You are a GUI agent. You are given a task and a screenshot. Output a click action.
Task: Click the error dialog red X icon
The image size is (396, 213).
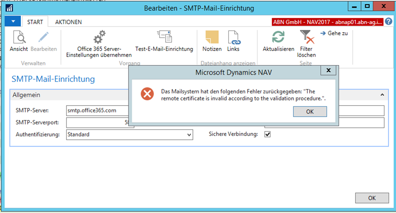pos(147,94)
